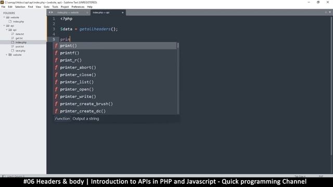
Task: Open the Tools menu
Action: point(55,7)
